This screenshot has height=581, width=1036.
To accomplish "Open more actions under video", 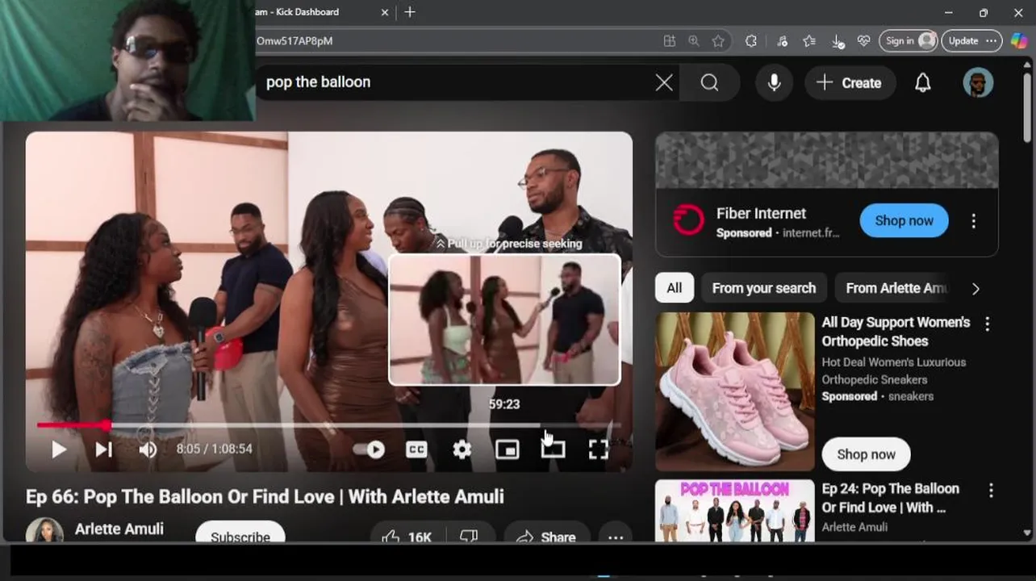I will point(615,534).
